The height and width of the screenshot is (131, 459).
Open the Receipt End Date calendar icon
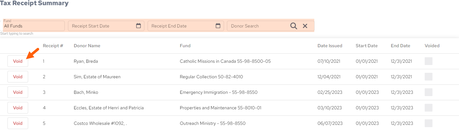coord(218,26)
